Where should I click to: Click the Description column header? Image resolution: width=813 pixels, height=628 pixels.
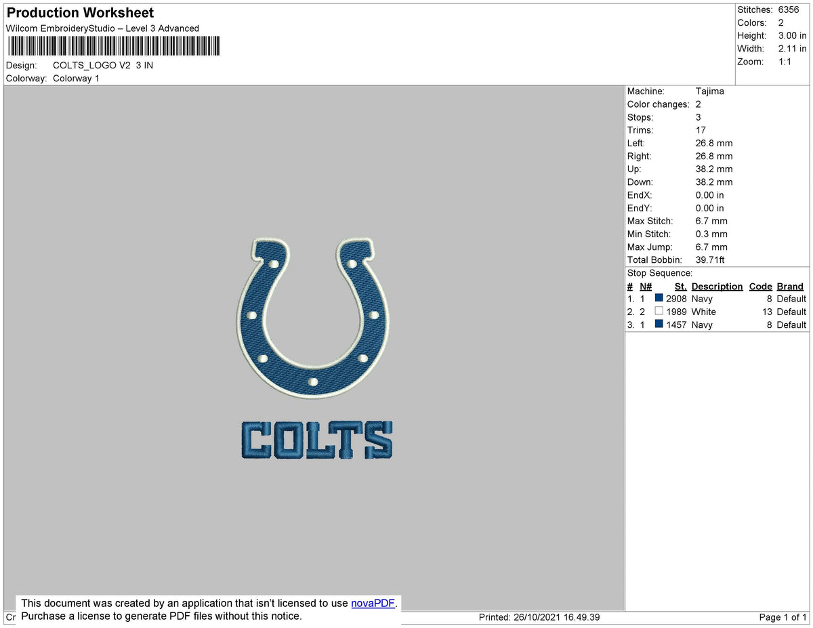point(717,286)
